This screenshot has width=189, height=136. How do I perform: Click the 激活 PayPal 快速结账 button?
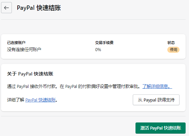[x=161, y=128]
